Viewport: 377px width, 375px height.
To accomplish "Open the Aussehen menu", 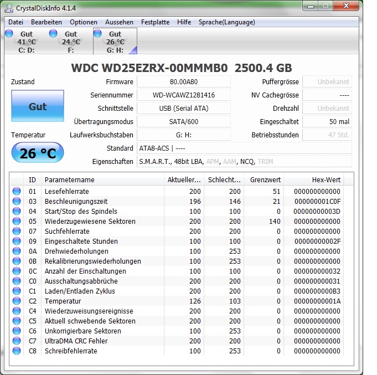I will (x=119, y=22).
